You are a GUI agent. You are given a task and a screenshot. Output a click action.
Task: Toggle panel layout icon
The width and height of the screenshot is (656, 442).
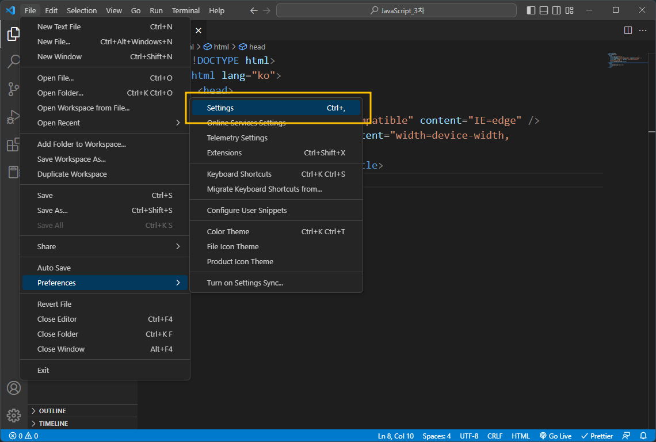[x=543, y=10]
